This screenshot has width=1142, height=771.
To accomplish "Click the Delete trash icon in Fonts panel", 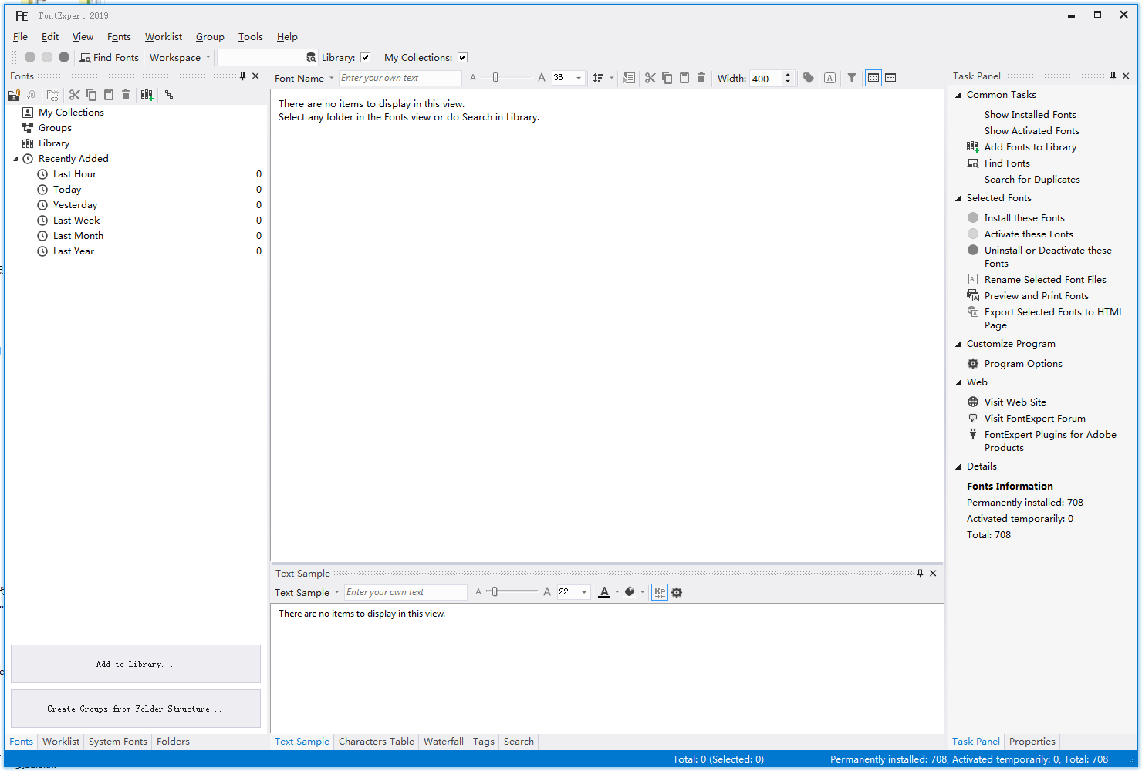I will [126, 95].
